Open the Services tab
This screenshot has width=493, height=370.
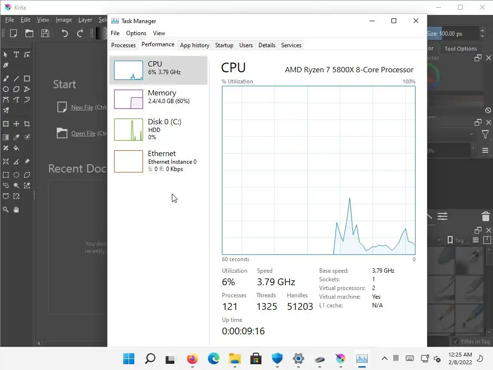291,45
